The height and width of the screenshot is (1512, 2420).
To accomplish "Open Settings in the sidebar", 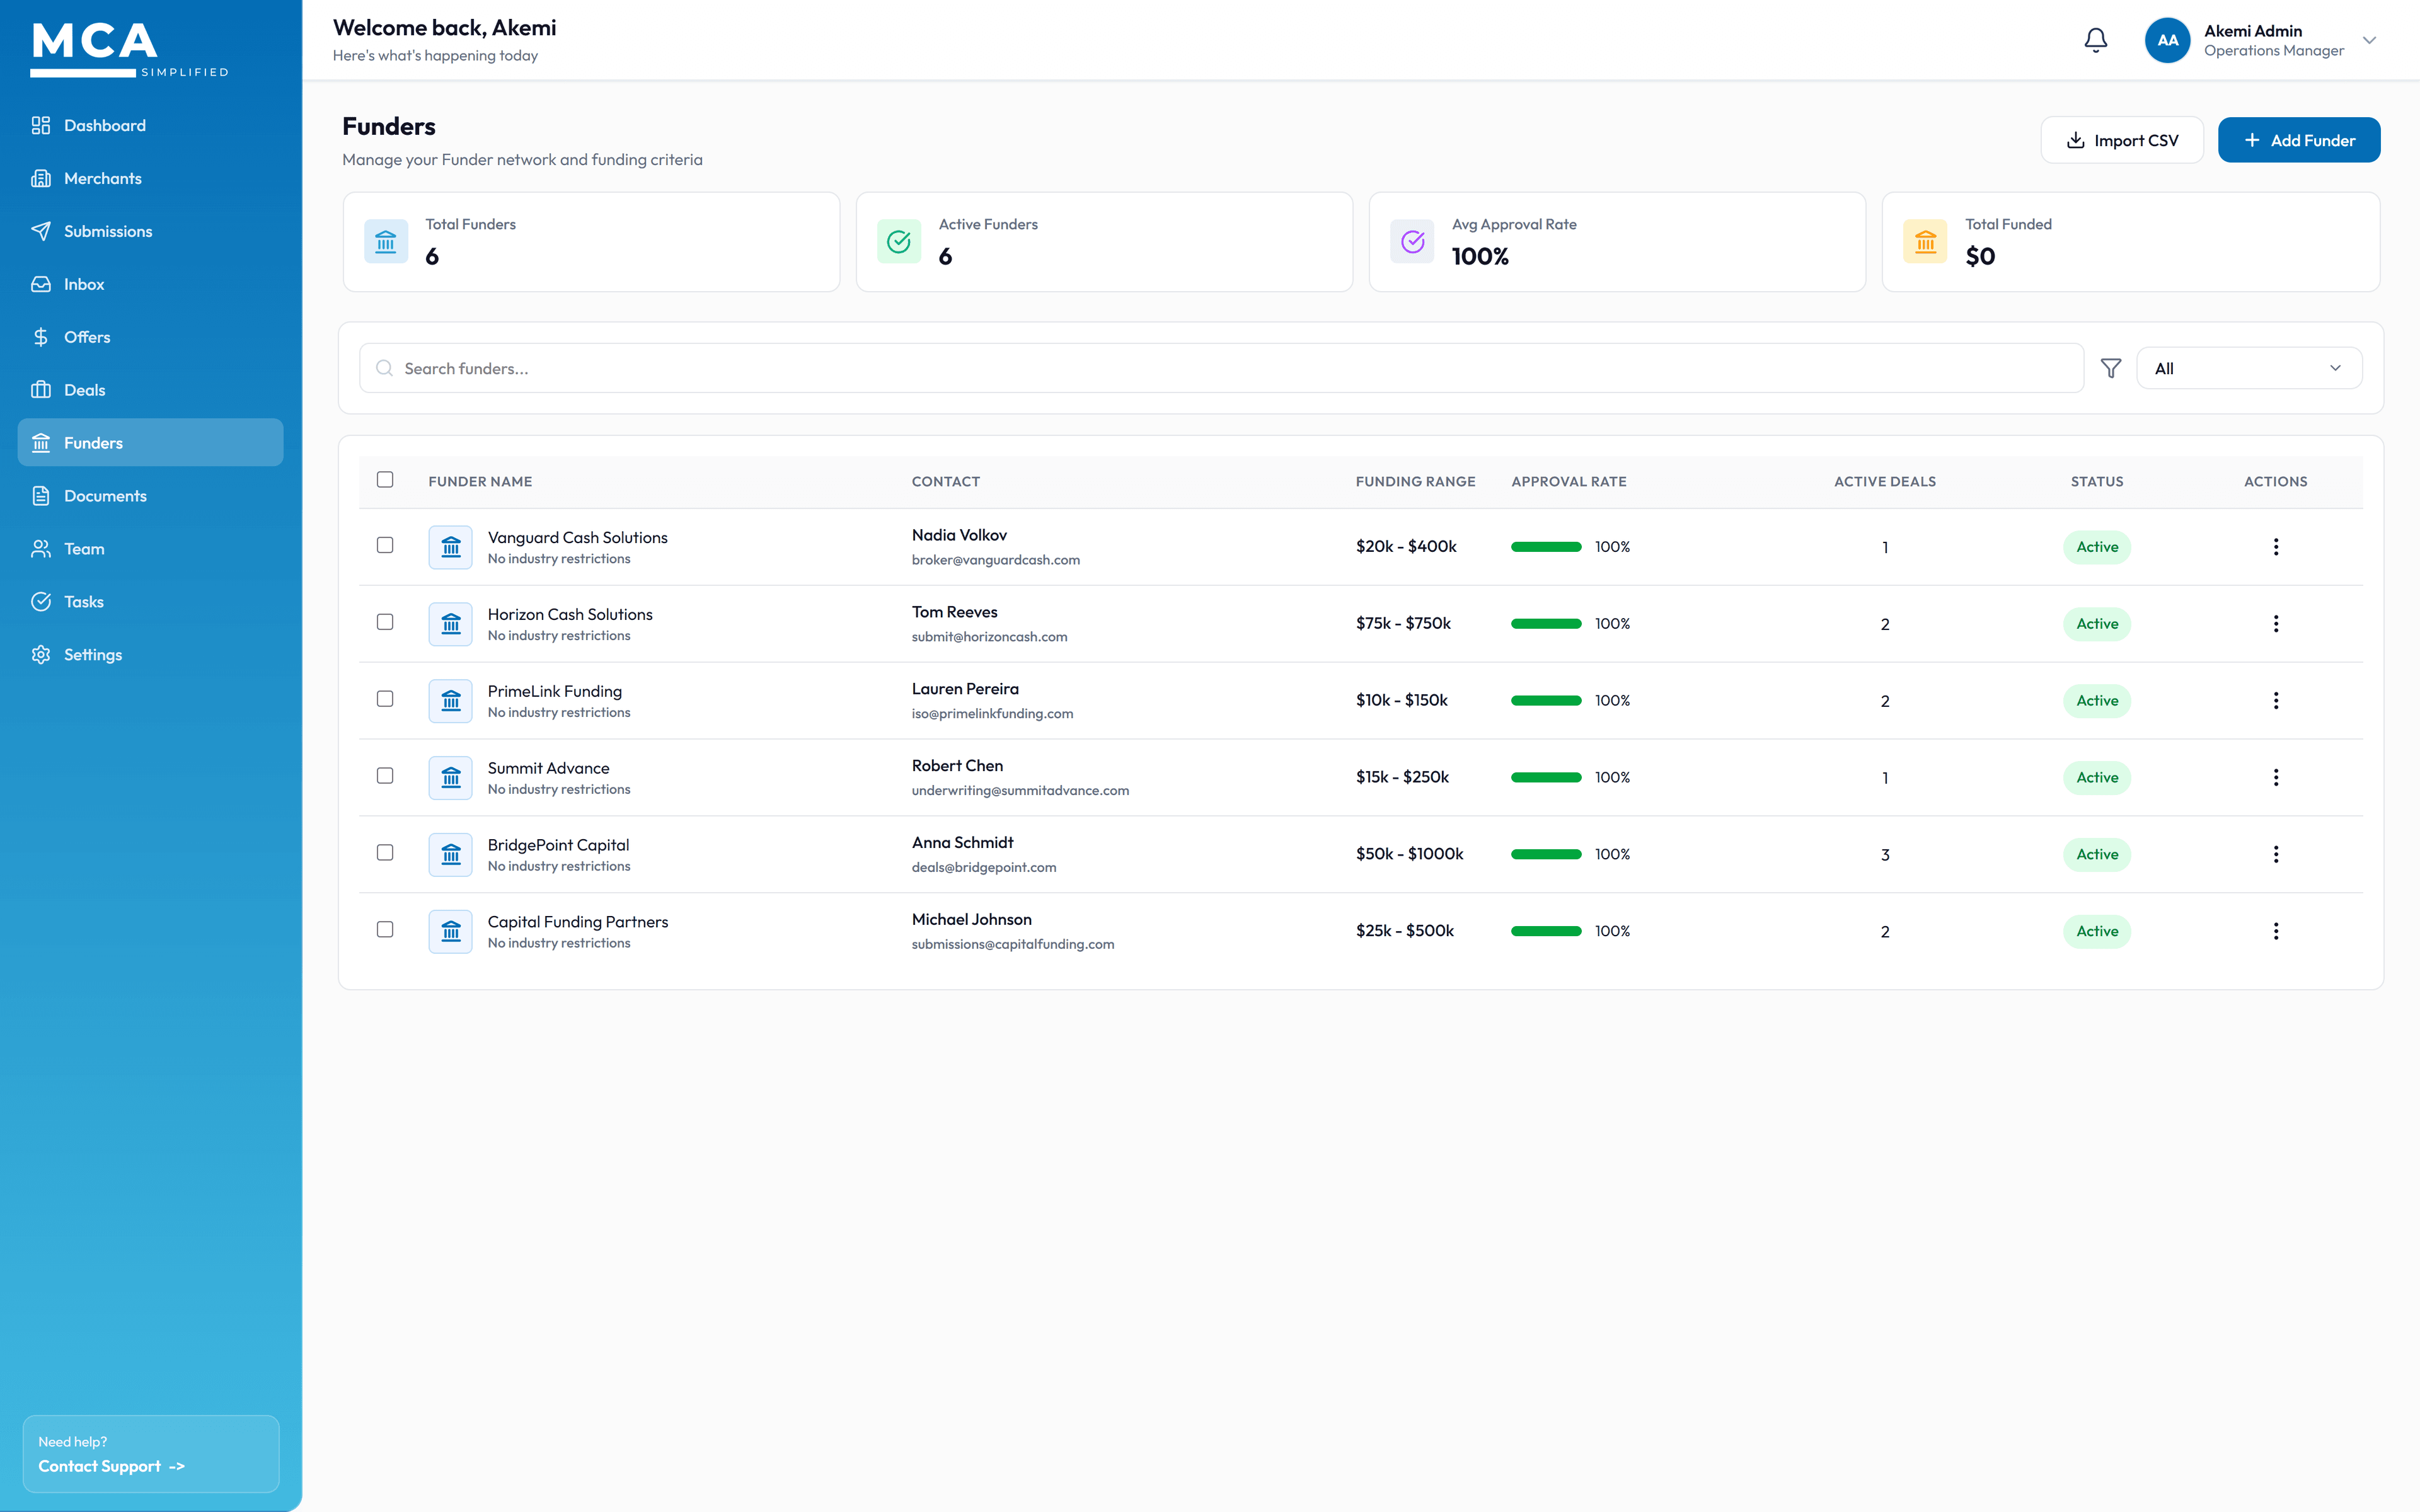I will tap(150, 654).
